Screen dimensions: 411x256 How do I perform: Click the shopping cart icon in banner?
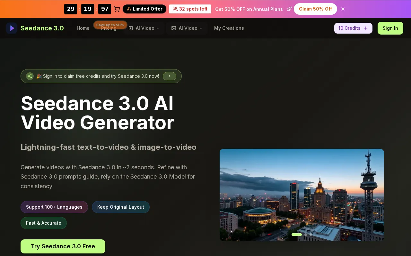point(117,9)
